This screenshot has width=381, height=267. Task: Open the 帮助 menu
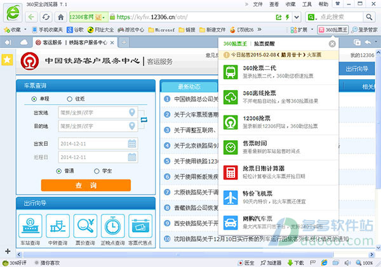click(323, 4)
